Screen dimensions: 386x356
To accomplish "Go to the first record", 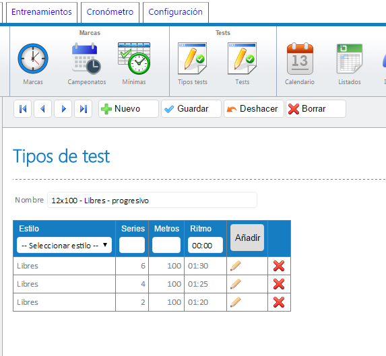I will [x=23, y=108].
